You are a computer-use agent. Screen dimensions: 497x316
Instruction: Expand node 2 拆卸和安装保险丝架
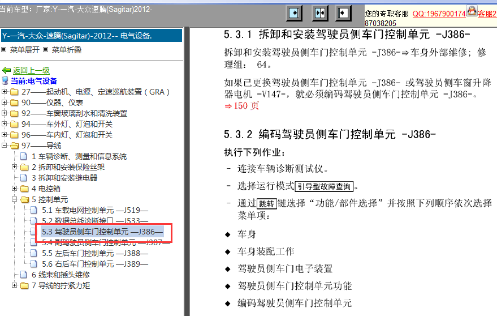click(14, 166)
